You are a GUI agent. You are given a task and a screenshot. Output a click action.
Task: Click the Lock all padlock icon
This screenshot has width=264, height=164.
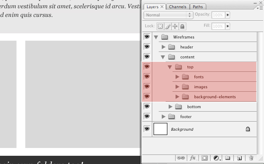click(x=182, y=26)
